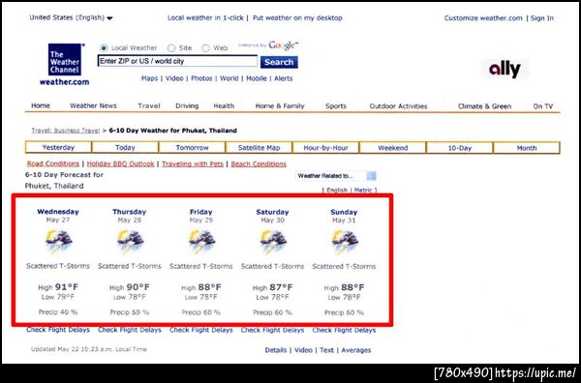Open the Outdoor Activities menu
The height and width of the screenshot is (383, 581).
398,106
